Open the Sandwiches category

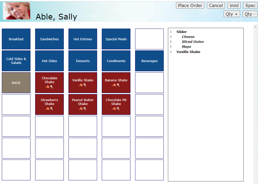(49, 39)
